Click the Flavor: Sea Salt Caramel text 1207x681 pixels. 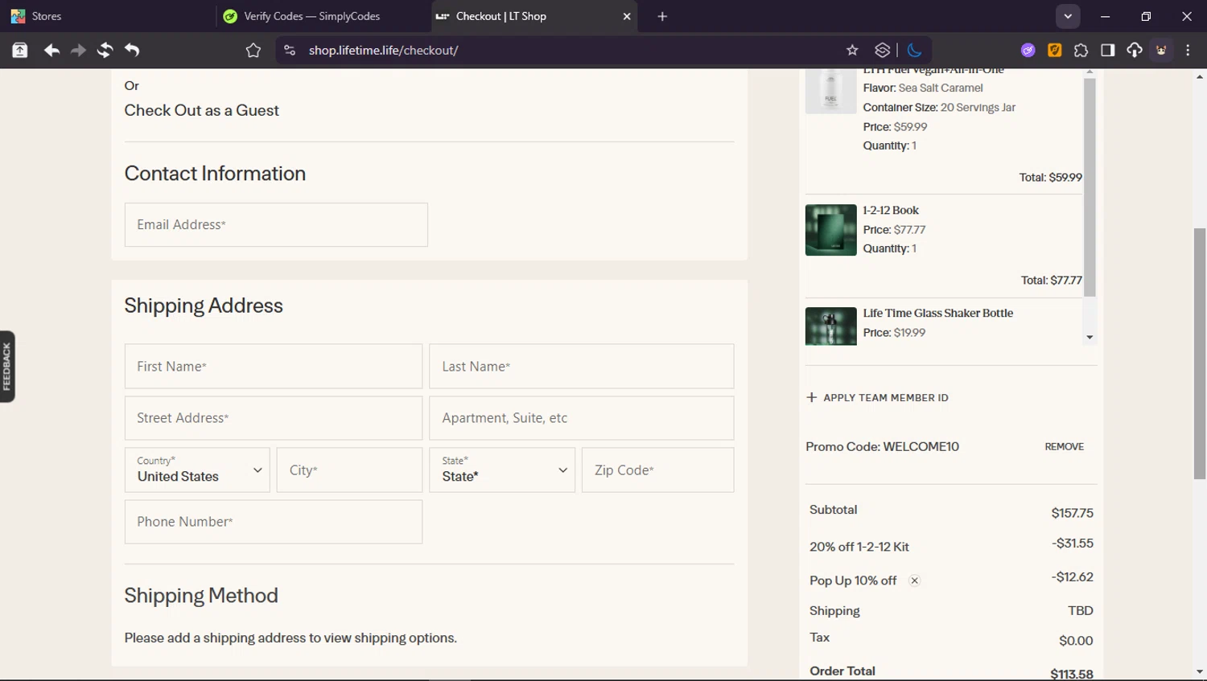(923, 88)
